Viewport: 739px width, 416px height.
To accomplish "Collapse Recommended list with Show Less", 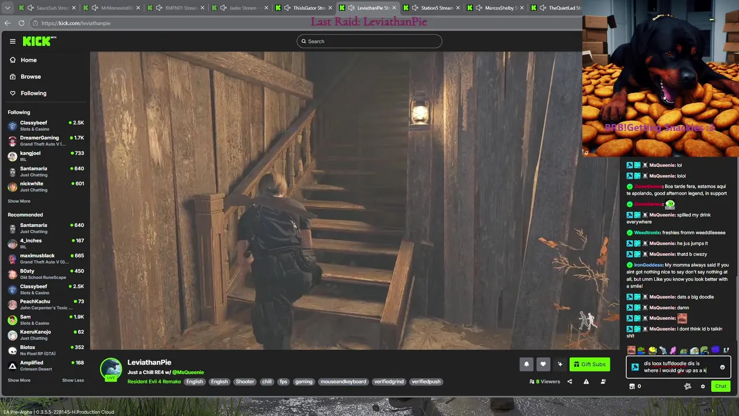I will click(x=73, y=380).
